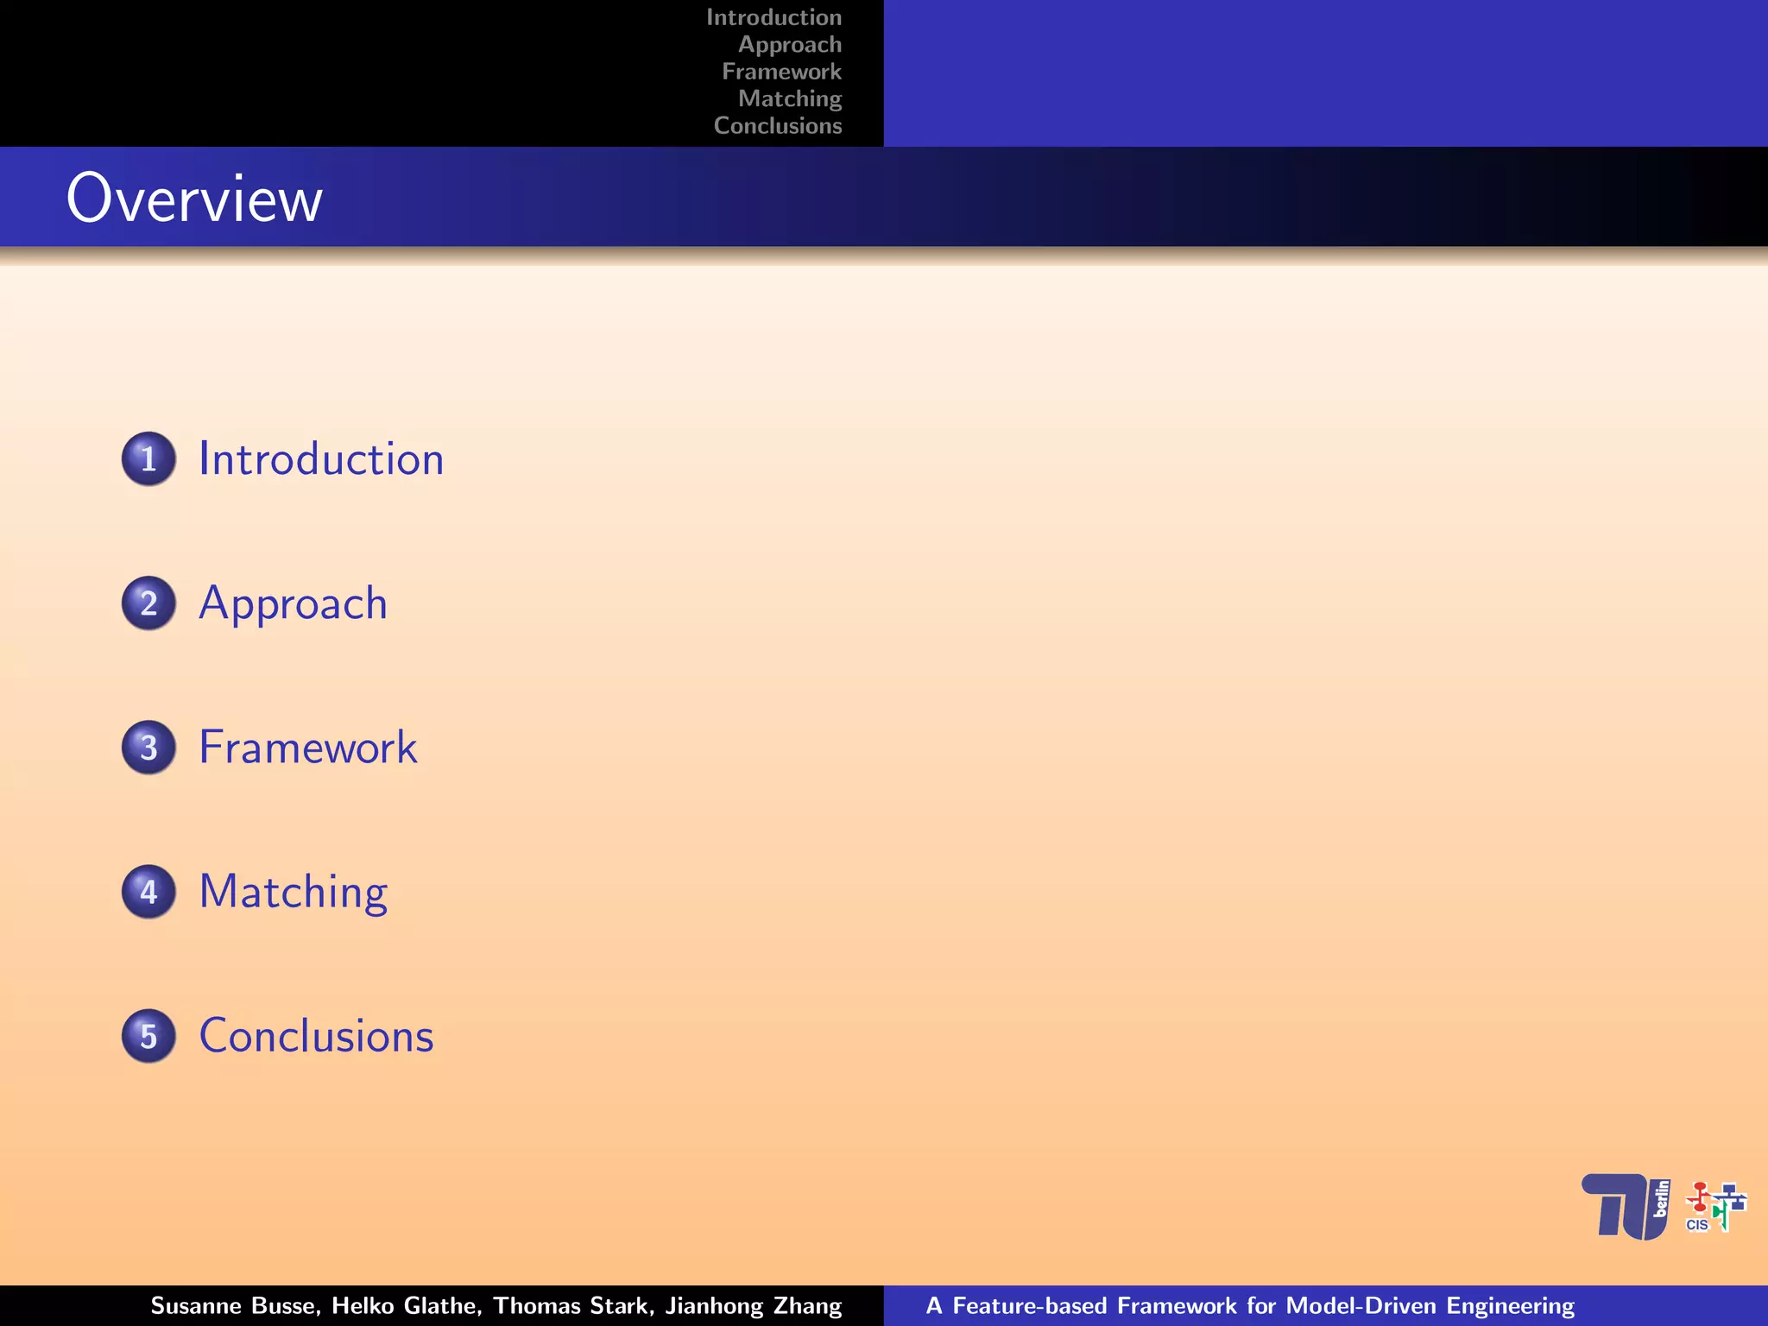Go to the Matching section
Viewport: 1768px width, 1326px height.
point(293,891)
